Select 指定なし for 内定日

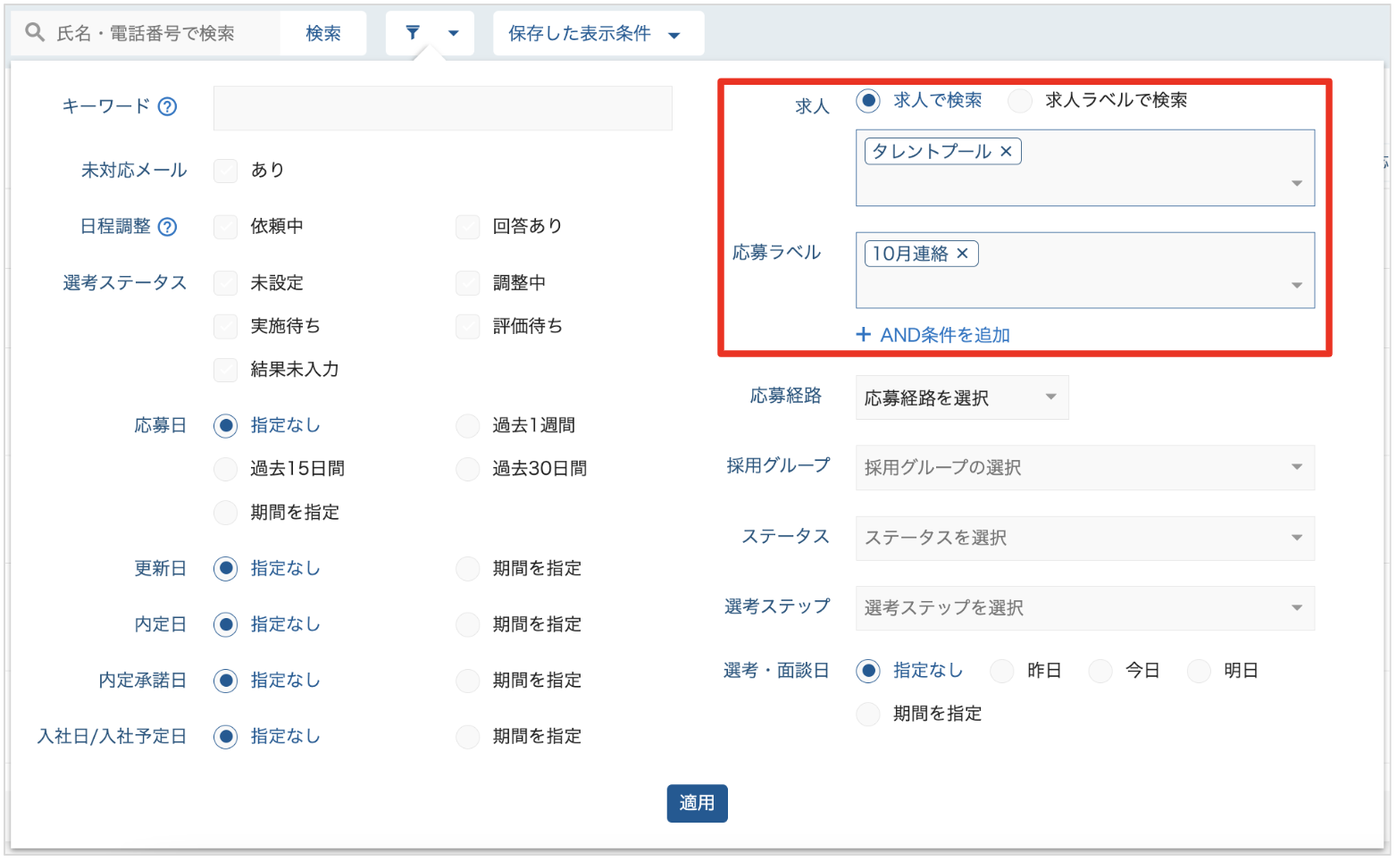226,624
